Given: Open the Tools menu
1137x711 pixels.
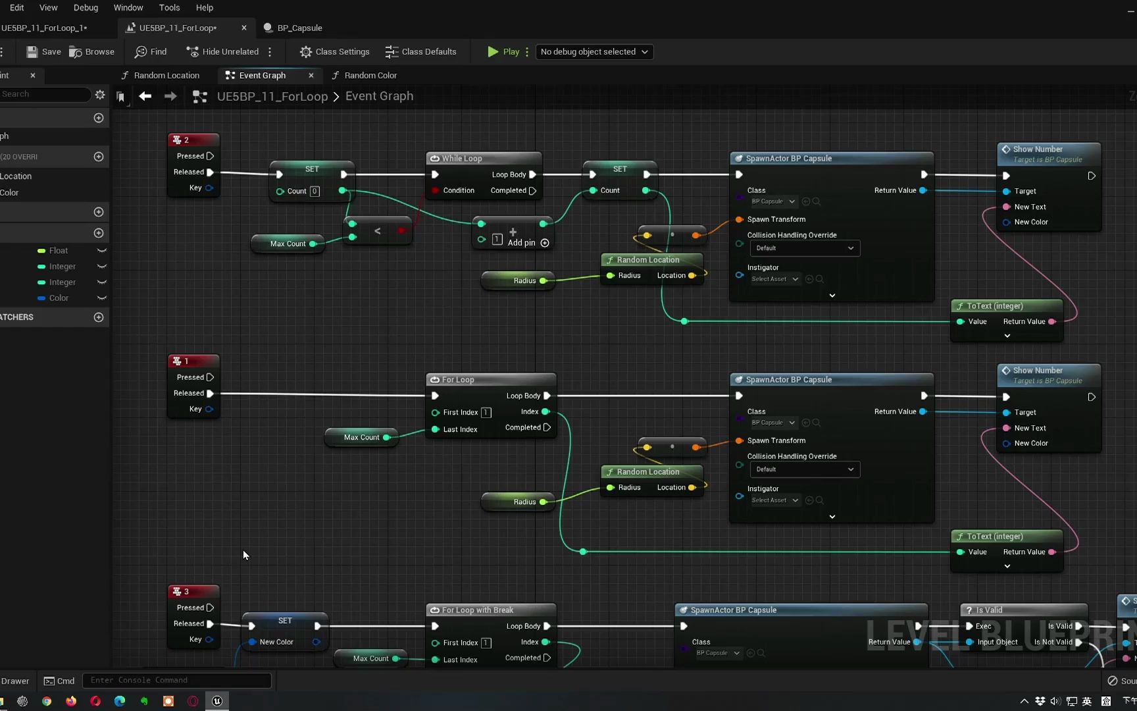Looking at the screenshot, I should click(169, 8).
